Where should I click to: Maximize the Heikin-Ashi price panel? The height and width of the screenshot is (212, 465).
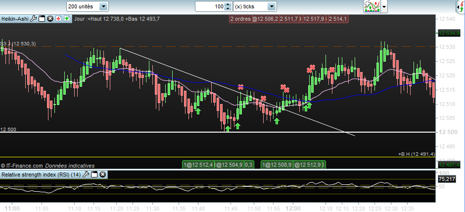(42, 19)
